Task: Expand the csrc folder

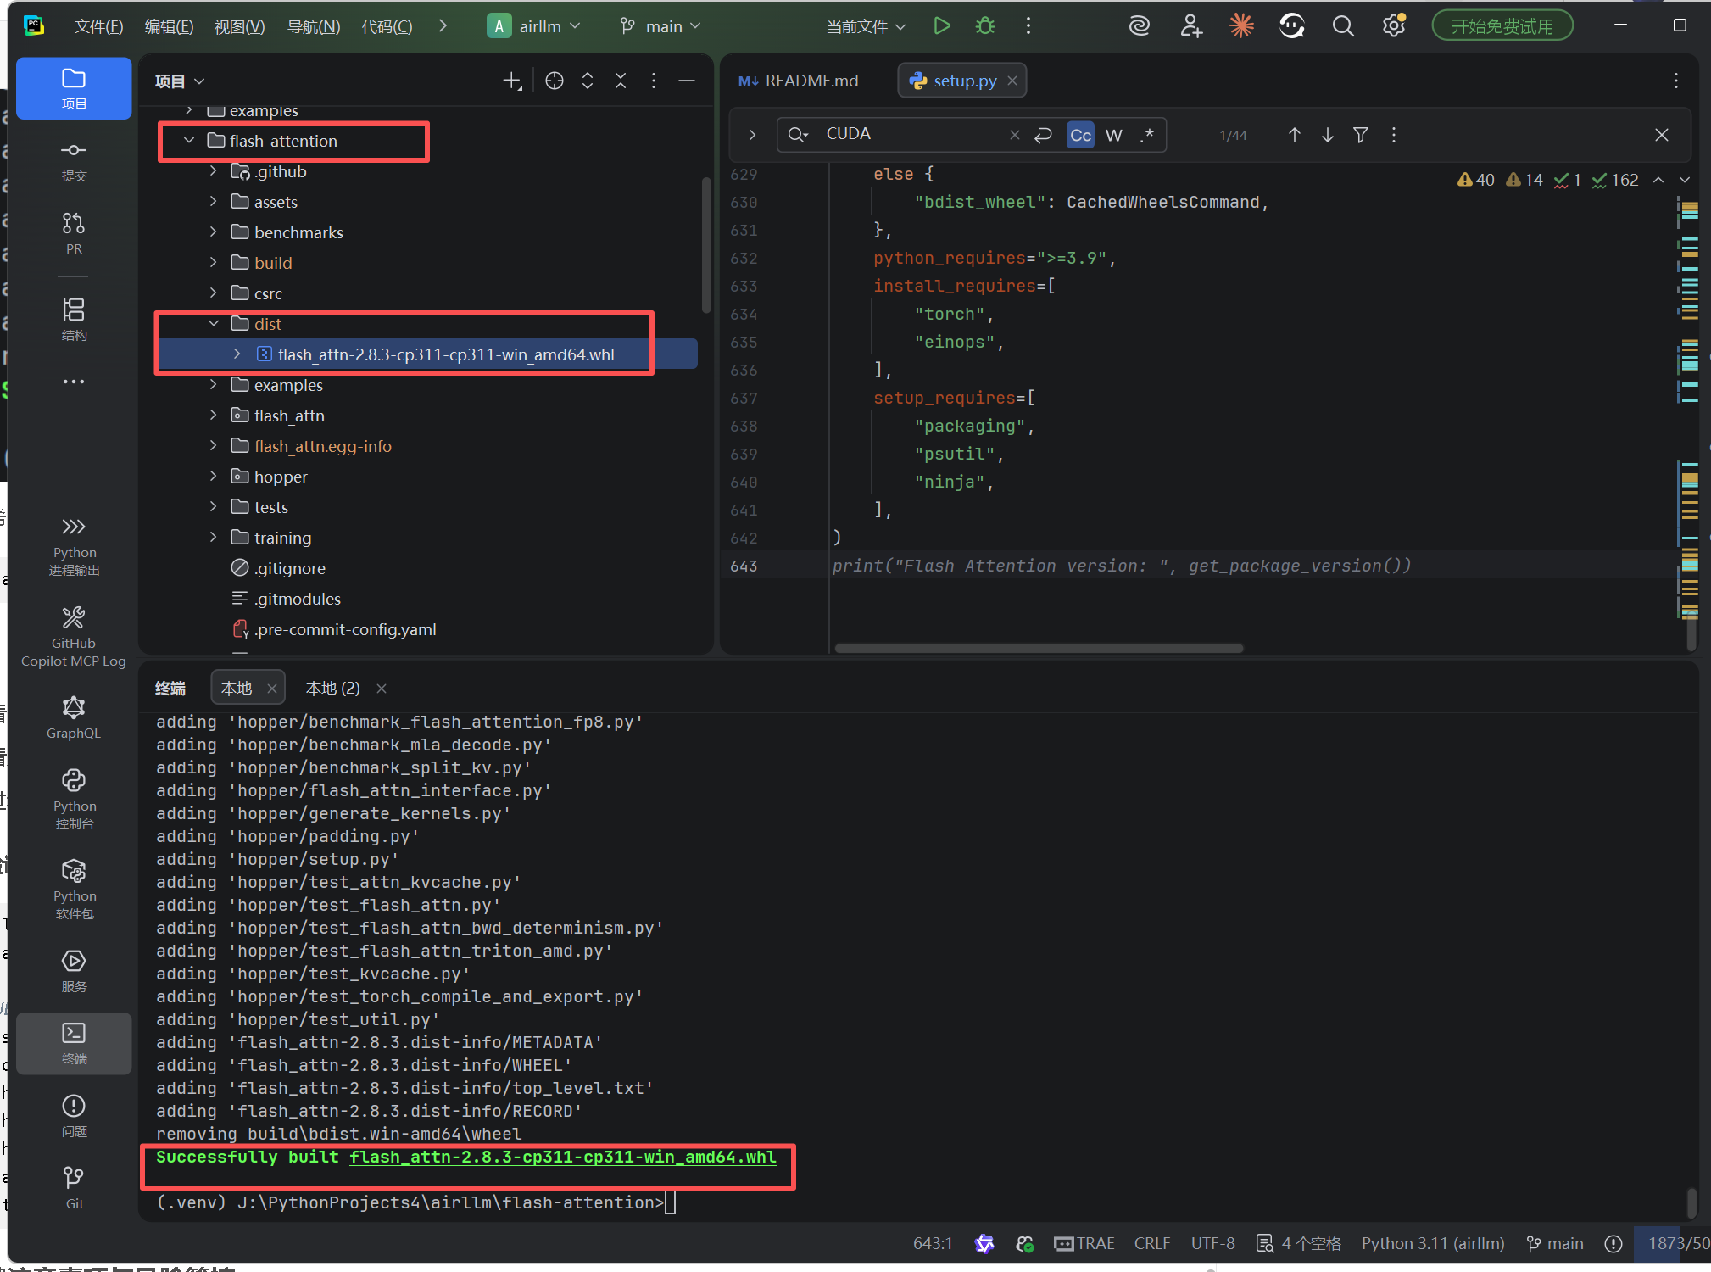Action: pyautogui.click(x=214, y=293)
